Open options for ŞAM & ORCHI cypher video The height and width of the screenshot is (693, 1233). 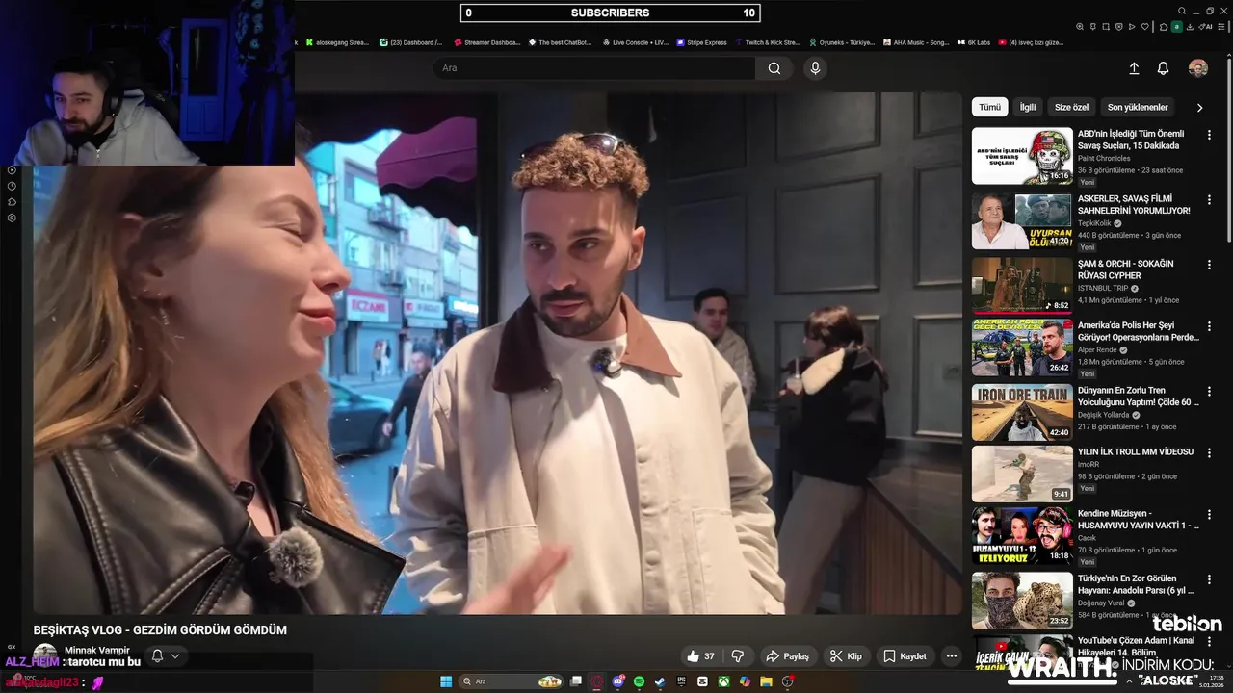[1209, 264]
